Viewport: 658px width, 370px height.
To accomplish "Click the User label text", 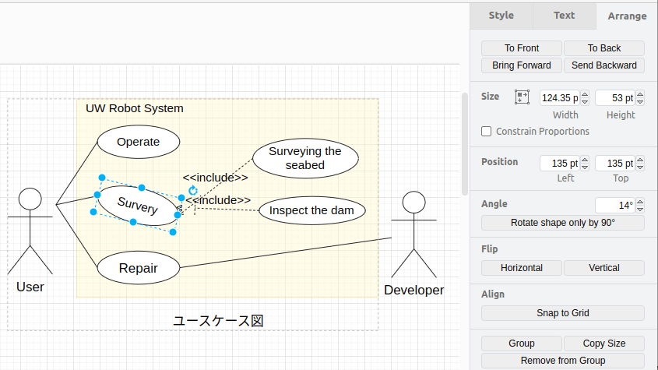I will [30, 287].
